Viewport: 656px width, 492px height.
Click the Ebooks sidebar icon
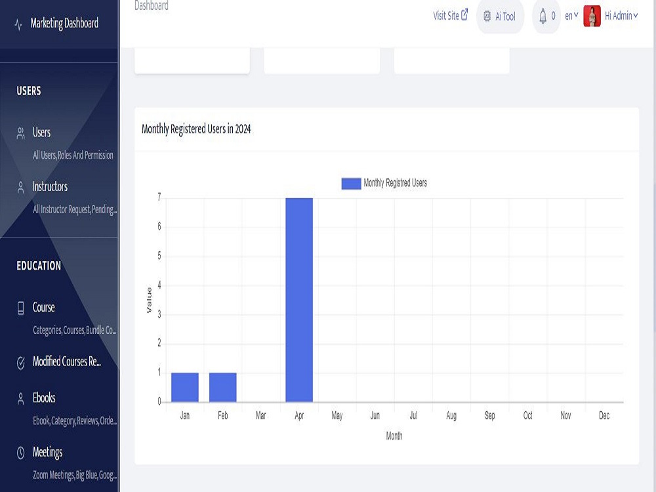coord(20,399)
